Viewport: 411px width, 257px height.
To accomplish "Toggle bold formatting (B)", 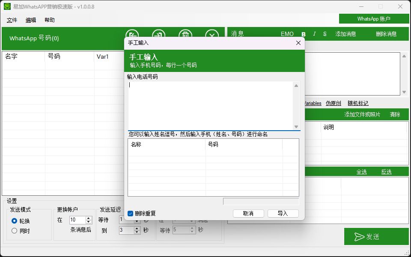I will [x=304, y=34].
